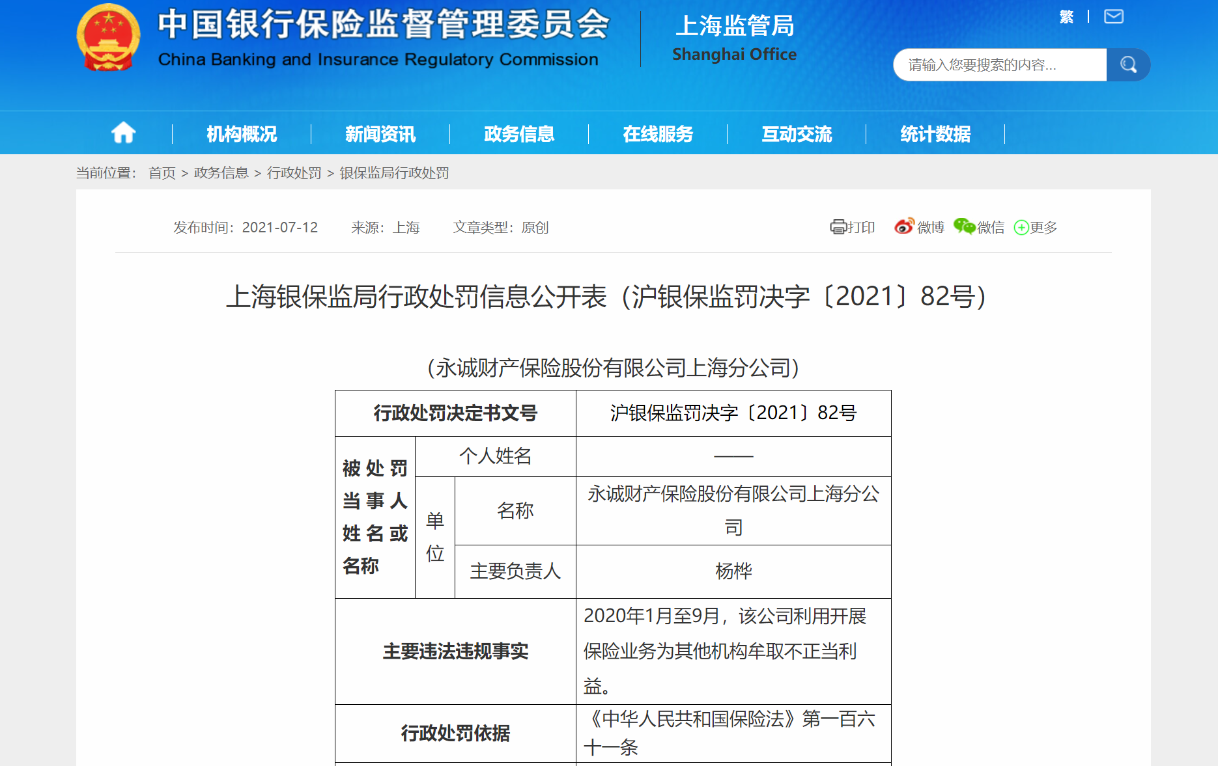
Task: Click header 行政处罚依据
Action: 455,733
